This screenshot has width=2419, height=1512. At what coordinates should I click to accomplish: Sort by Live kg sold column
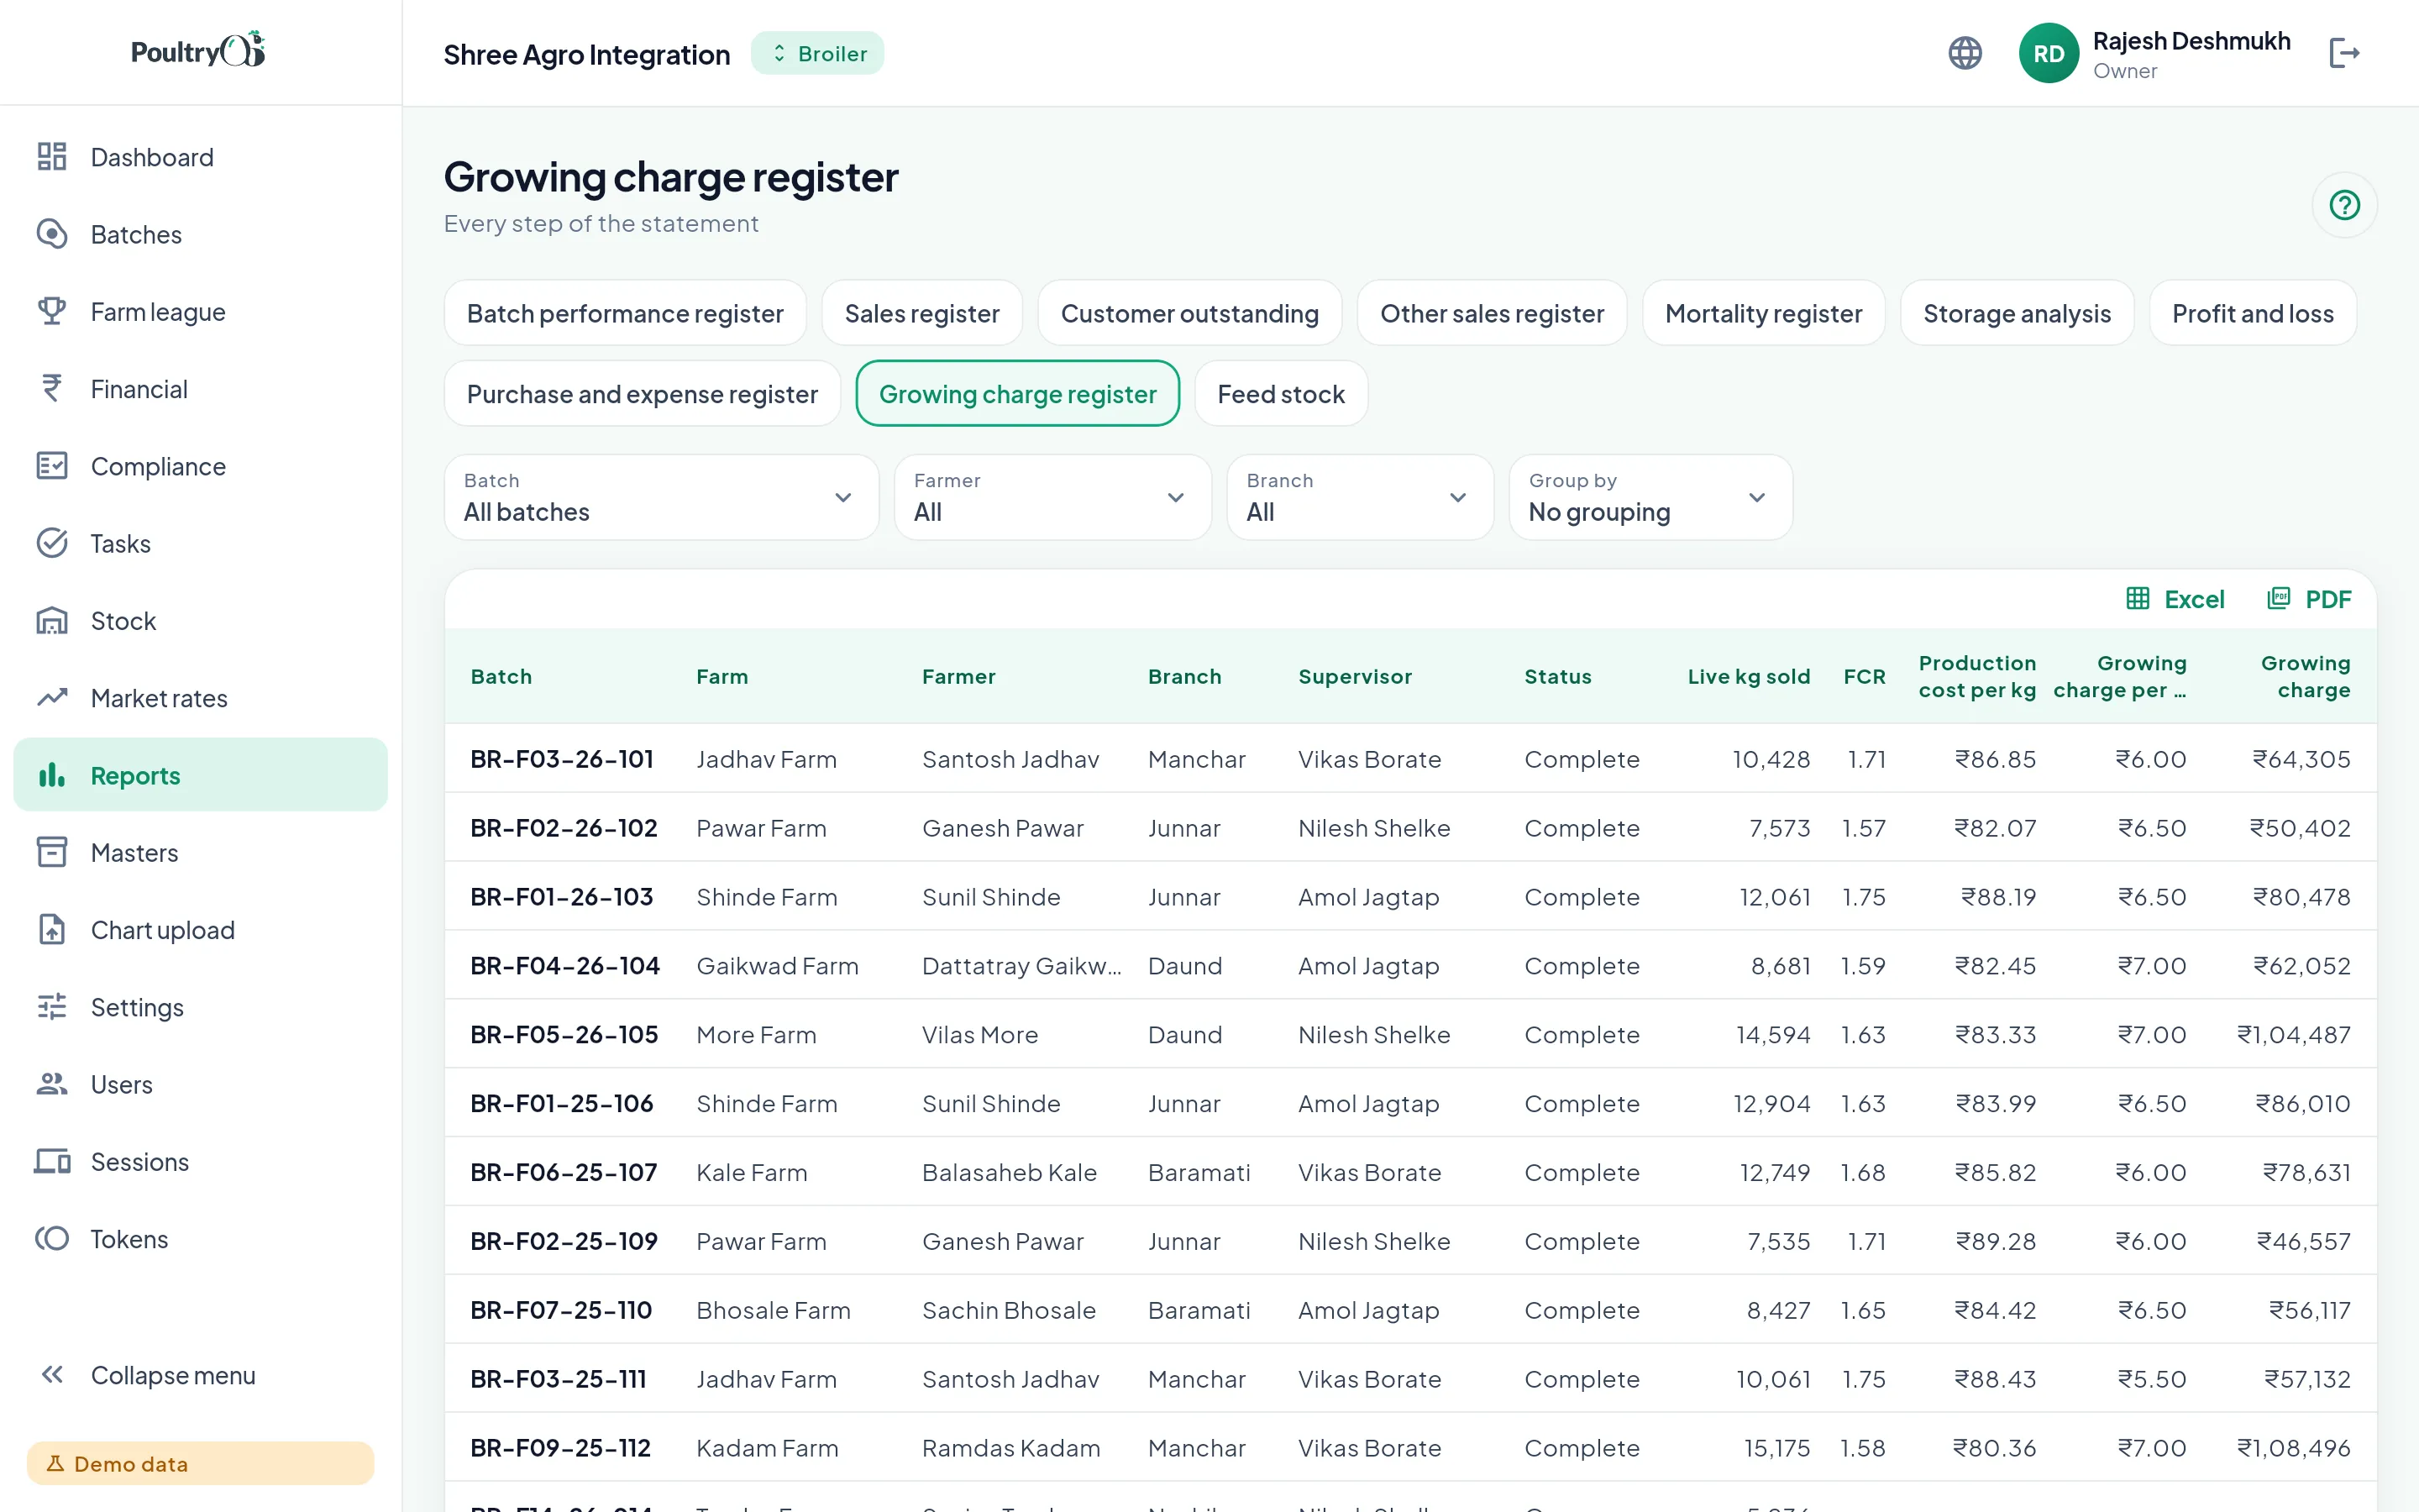pyautogui.click(x=1748, y=676)
